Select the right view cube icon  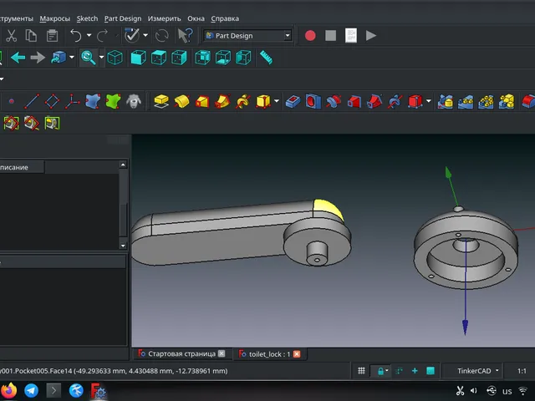tap(179, 58)
